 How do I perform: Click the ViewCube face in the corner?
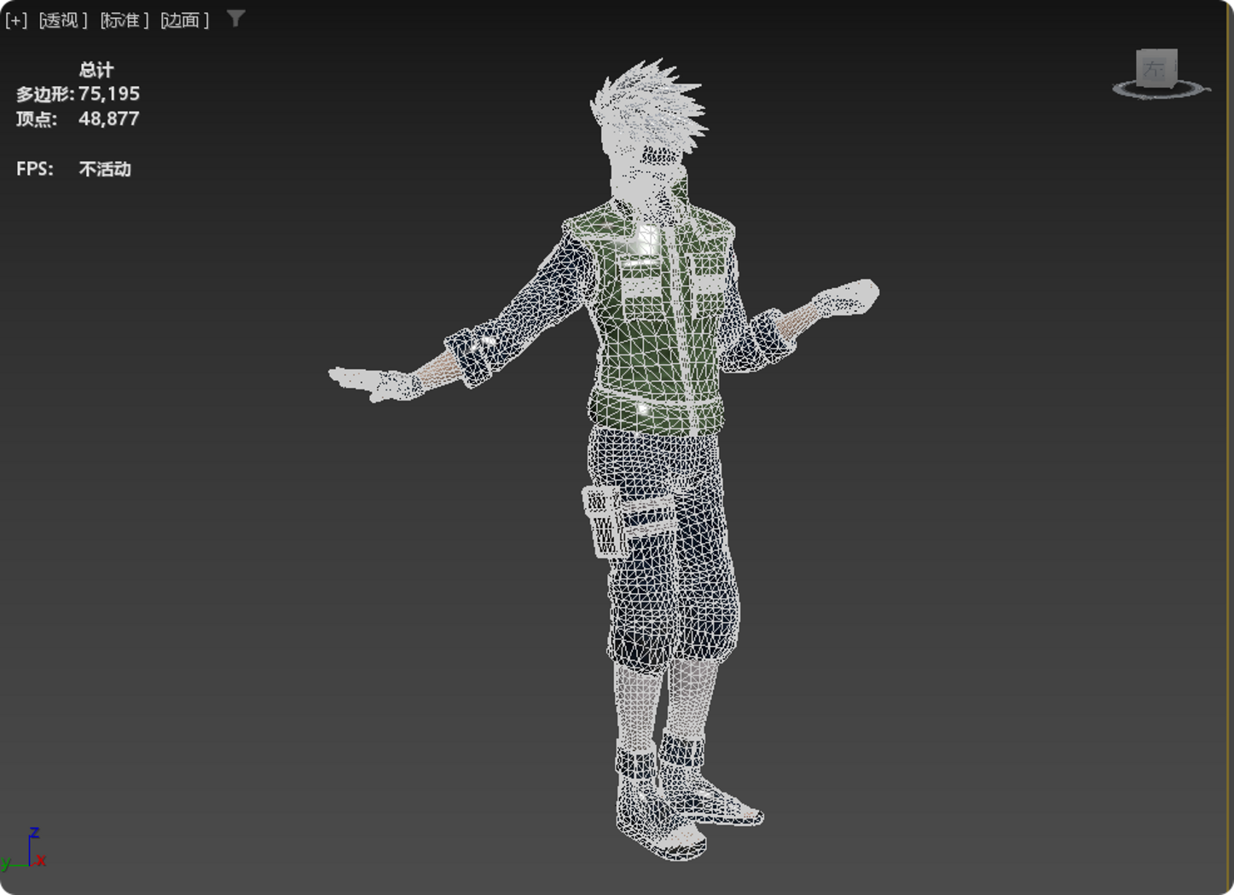(x=1156, y=67)
